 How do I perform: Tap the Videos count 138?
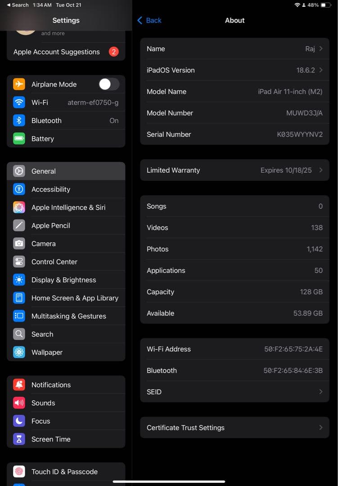(317, 228)
